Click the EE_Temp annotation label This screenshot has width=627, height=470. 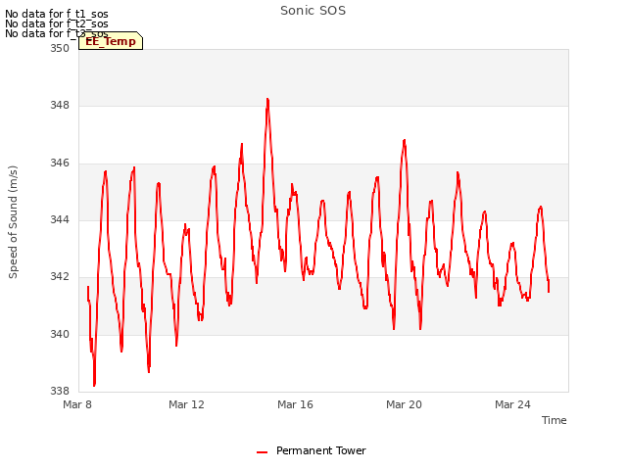click(111, 41)
